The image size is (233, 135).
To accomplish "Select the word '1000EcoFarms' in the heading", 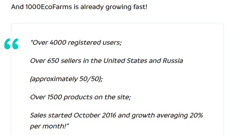I will [48, 7].
